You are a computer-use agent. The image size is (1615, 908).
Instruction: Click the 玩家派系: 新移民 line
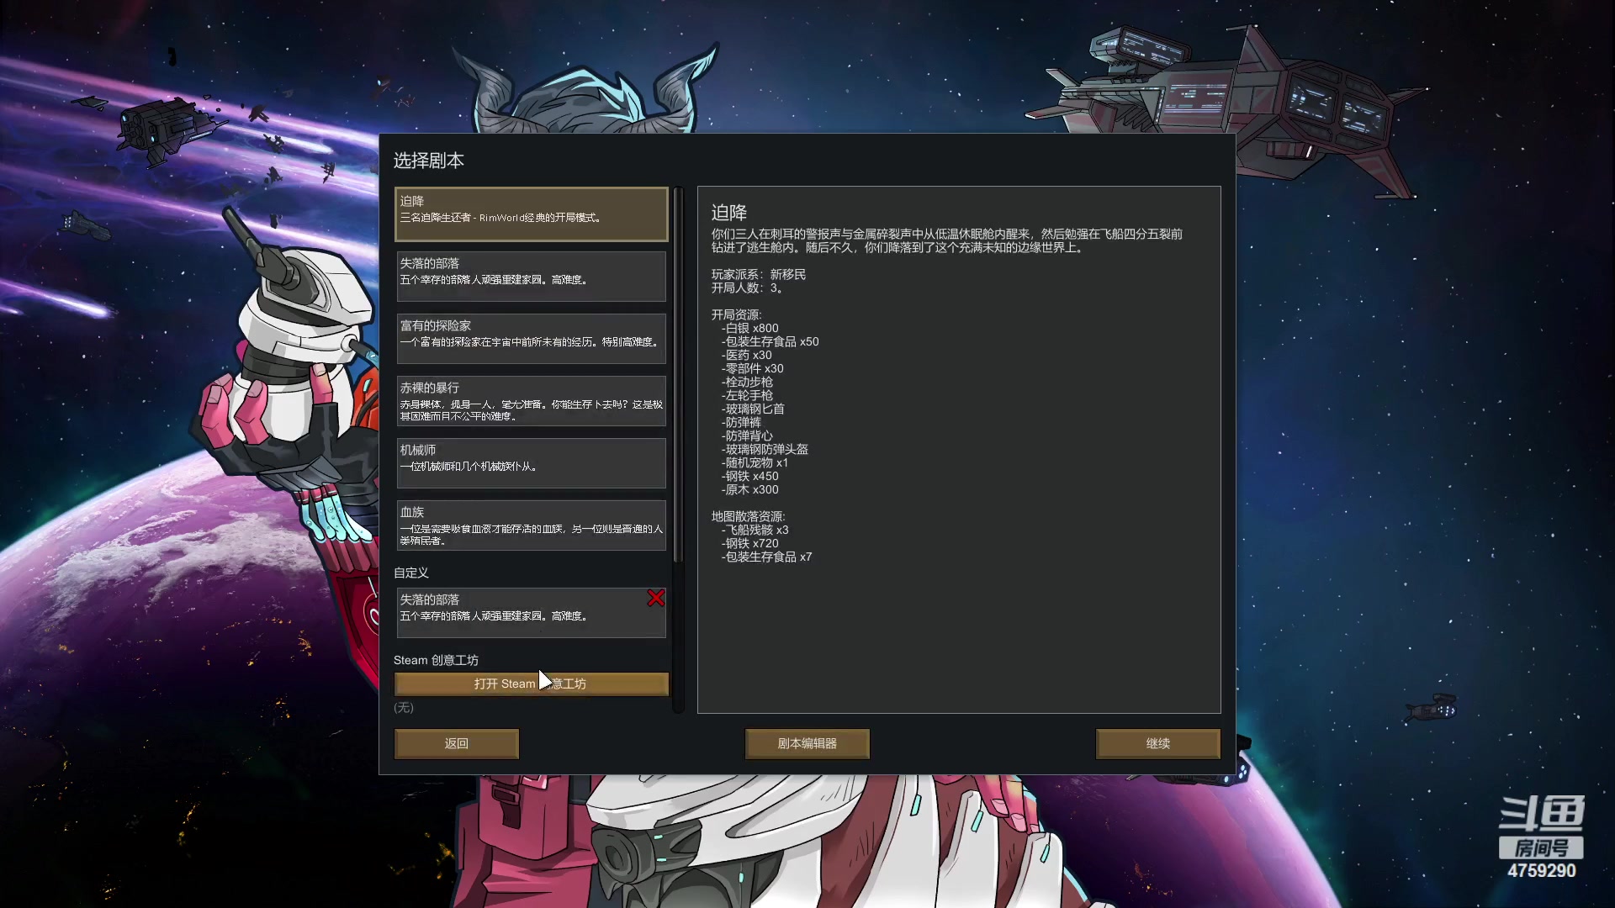pos(759,274)
